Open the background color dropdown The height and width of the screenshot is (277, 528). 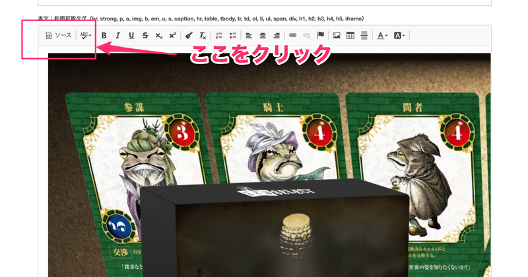point(399,36)
